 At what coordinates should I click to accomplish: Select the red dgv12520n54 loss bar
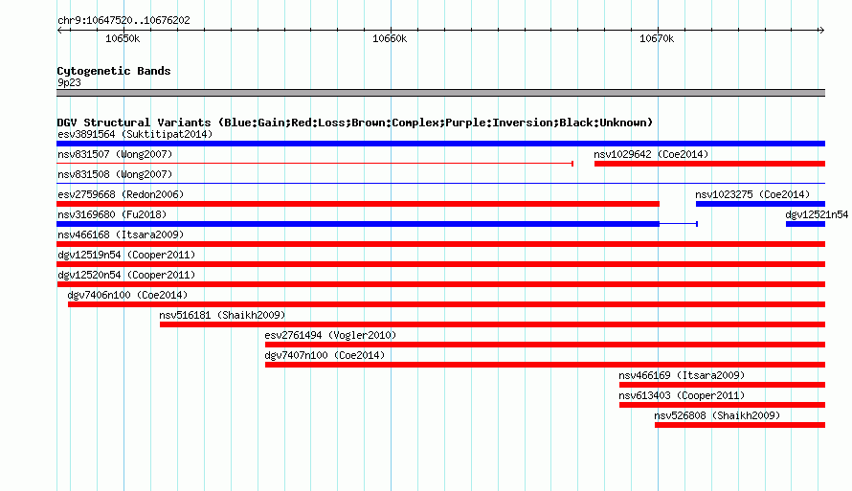point(440,284)
